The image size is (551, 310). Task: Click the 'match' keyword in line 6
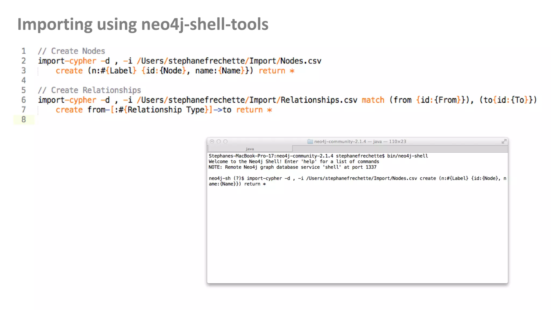tap(373, 100)
